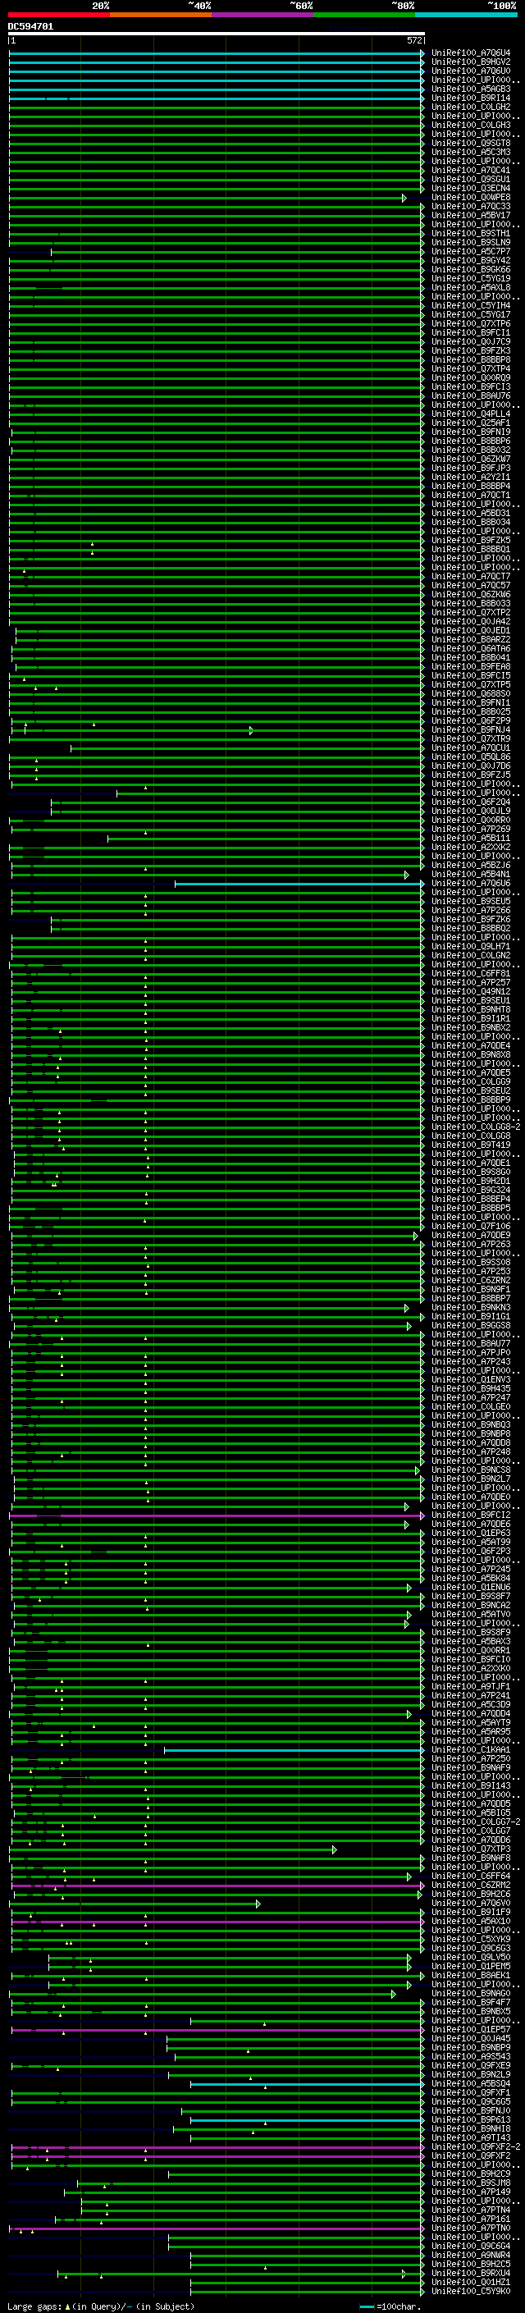The width and height of the screenshot is (525, 2313).
Task: Select label UniRef100_C0LGG9
Action: coord(471,1081)
